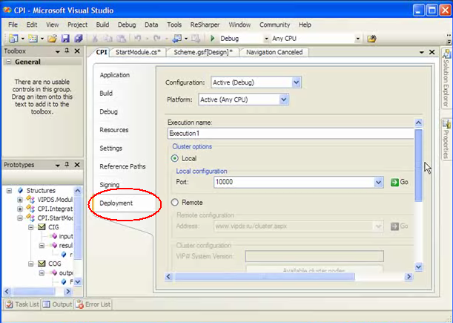
Task: Select the Local cluster option
Action: (x=175, y=158)
